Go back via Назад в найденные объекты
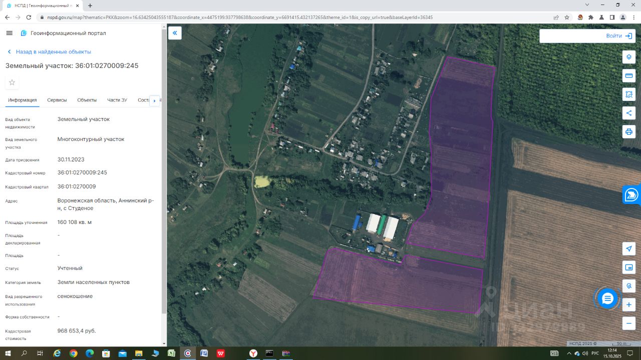 (49, 51)
